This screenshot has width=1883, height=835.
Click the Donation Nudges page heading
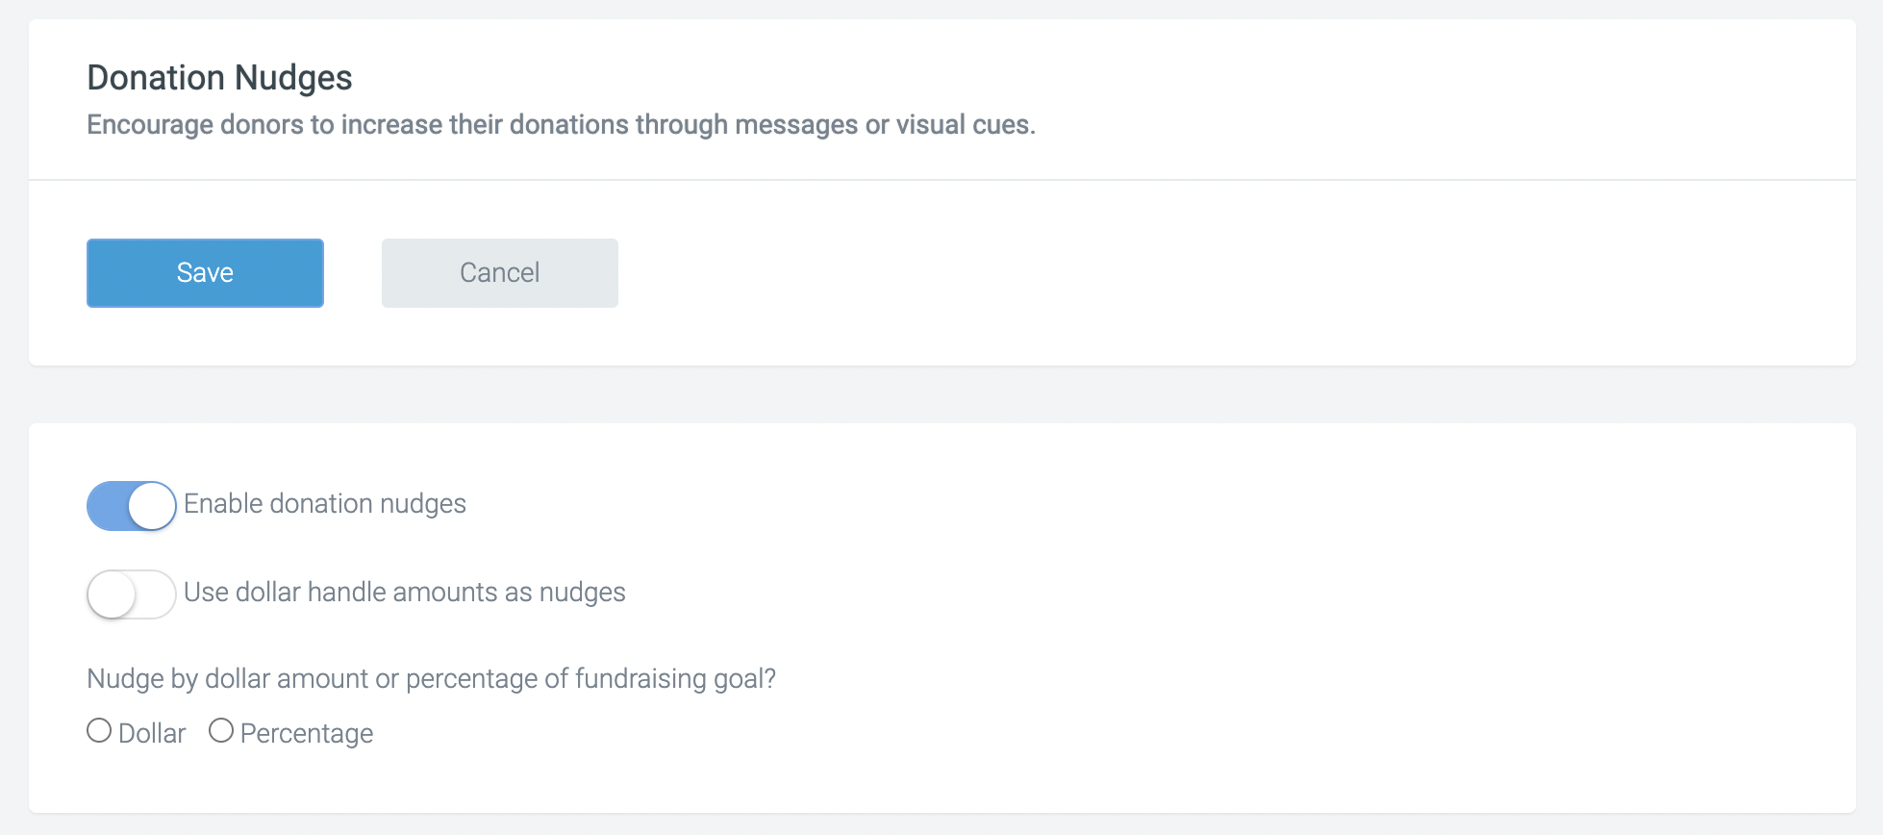[220, 78]
